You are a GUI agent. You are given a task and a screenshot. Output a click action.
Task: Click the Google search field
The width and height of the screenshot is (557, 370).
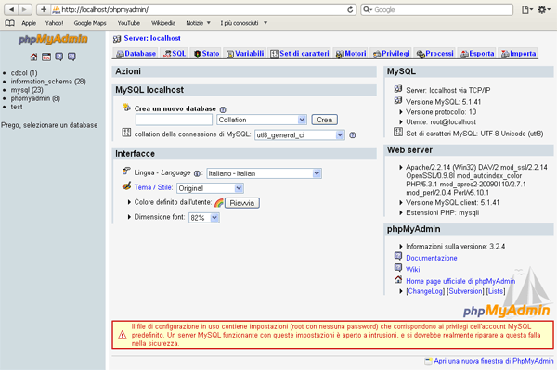coord(437,9)
